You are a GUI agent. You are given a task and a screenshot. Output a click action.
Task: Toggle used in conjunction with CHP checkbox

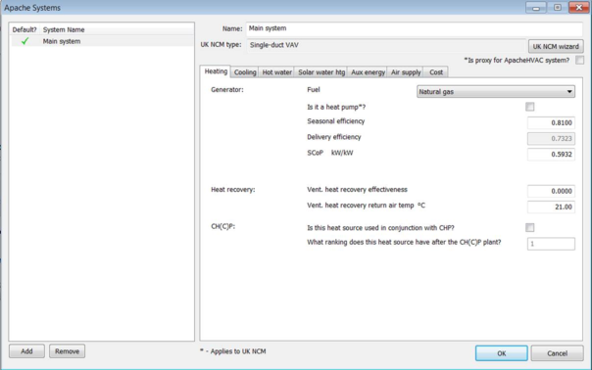pos(529,227)
